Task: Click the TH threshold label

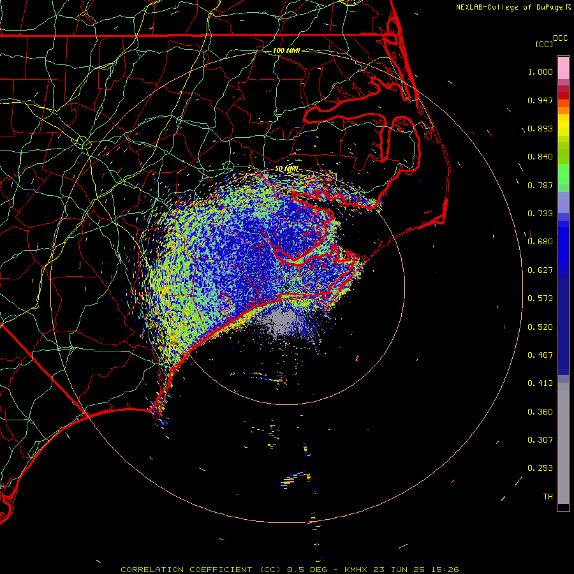Action: click(548, 497)
